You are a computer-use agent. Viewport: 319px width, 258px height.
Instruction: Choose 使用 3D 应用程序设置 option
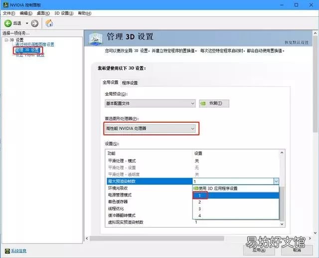point(236,188)
